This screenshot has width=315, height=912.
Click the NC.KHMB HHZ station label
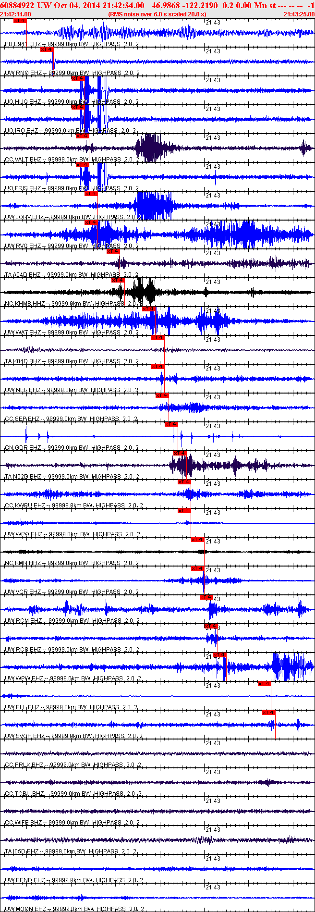24,304
